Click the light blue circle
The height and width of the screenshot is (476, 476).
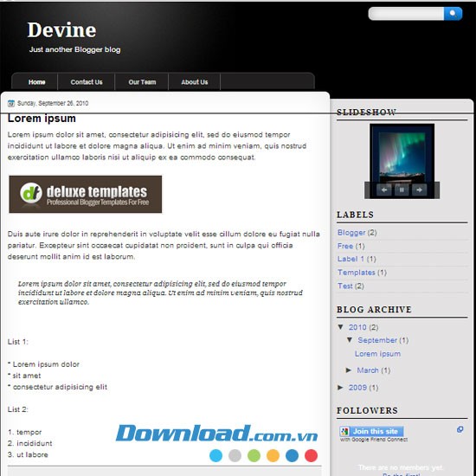[215, 455]
